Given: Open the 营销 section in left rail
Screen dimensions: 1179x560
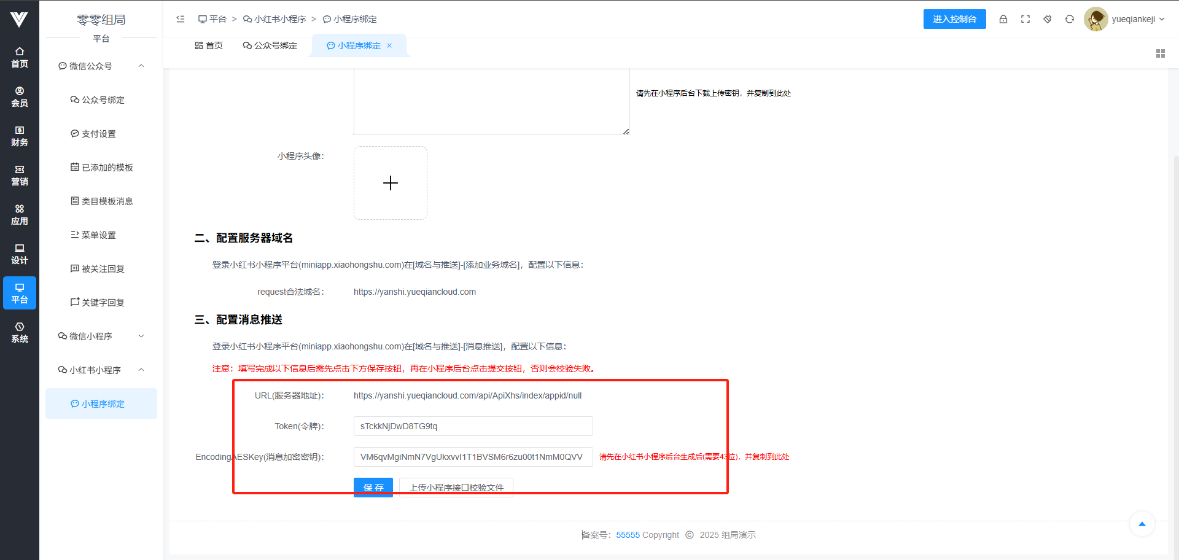Looking at the screenshot, I should click(20, 175).
